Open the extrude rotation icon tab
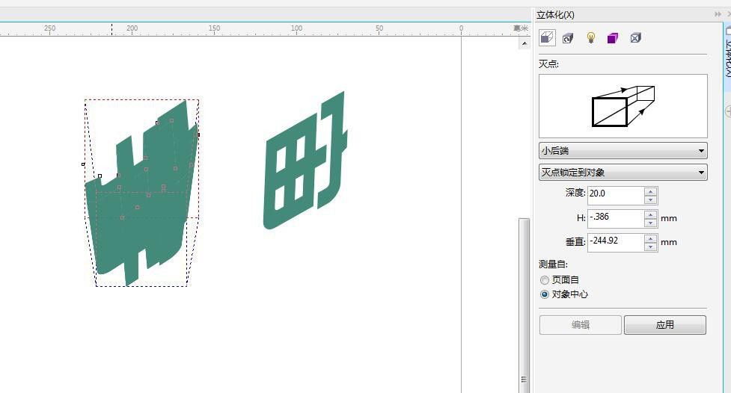This screenshot has width=731, height=393. 568,37
